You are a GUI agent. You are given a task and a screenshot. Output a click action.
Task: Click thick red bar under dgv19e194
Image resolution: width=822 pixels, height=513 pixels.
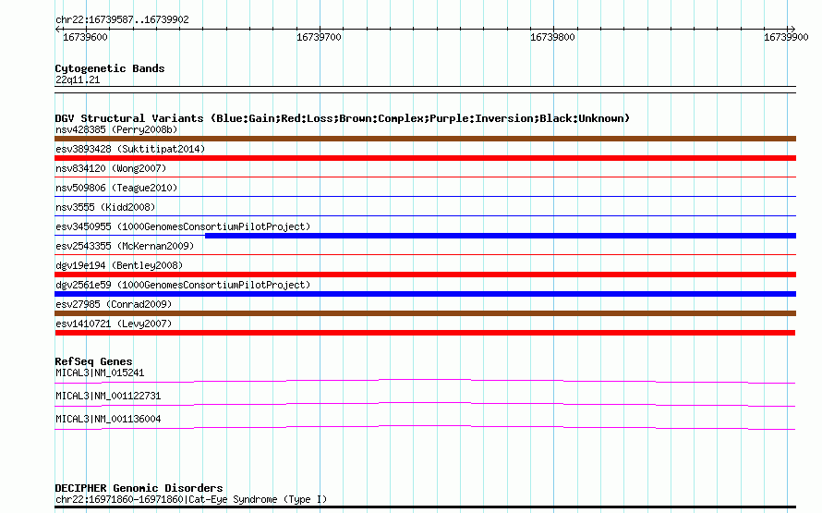click(425, 275)
